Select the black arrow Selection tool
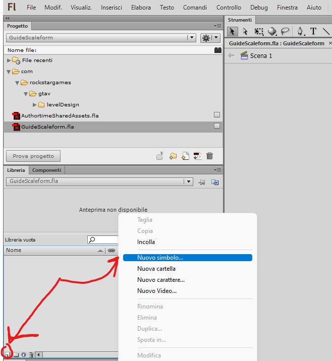The width and height of the screenshot is (332, 361). (x=232, y=31)
